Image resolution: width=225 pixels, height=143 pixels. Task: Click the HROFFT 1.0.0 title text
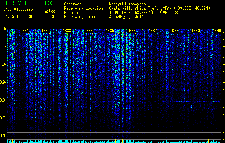click(28, 3)
